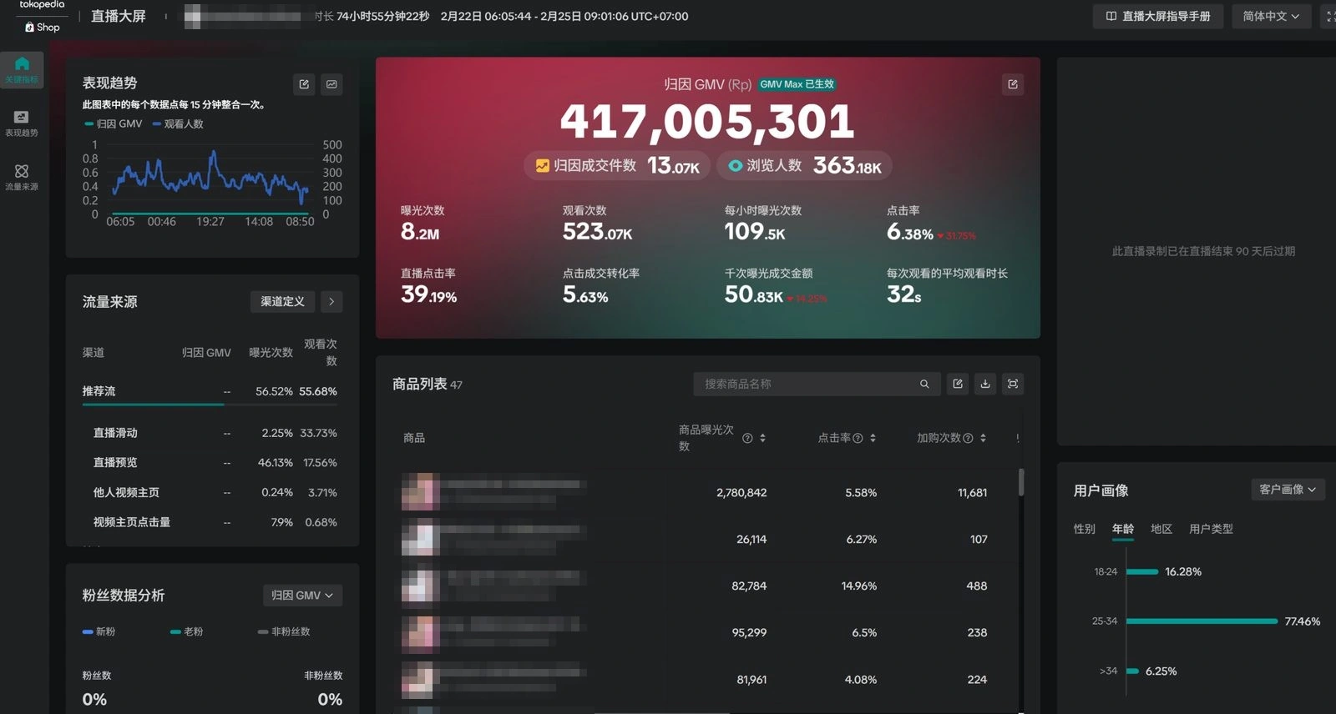Click product thumbnail with 82,784 exposures
Image resolution: width=1336 pixels, height=714 pixels.
coord(420,586)
